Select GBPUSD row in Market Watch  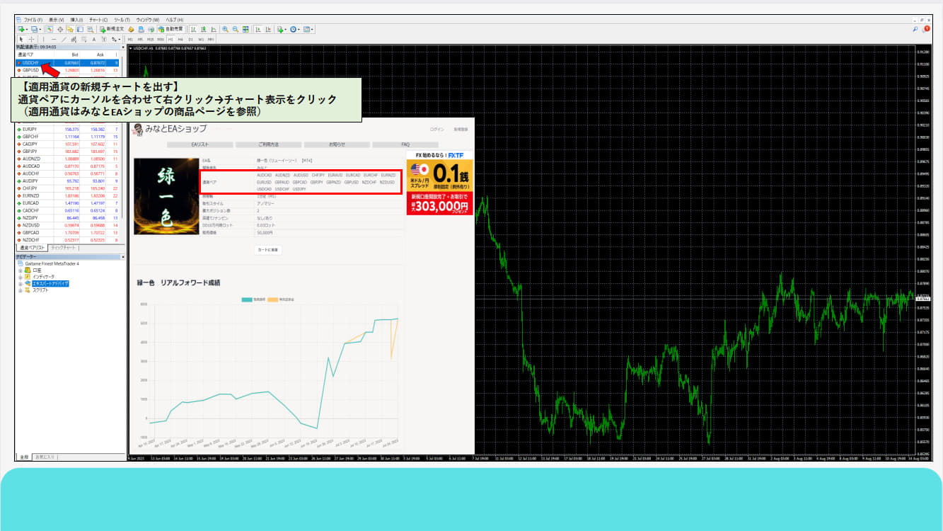pyautogui.click(x=30, y=70)
